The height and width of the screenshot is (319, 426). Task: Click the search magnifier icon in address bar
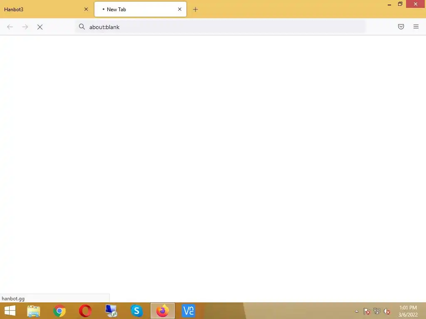pos(82,27)
